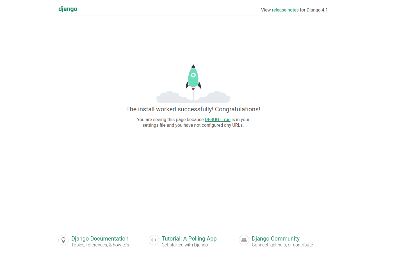Click 'The install worked successfully! Congratulations!' heading
Viewport: 397px width, 254px height.
pyautogui.click(x=193, y=109)
